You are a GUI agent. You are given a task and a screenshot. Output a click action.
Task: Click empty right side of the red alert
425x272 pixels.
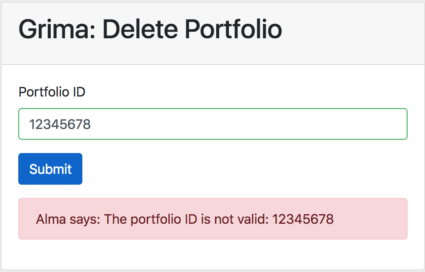pos(374,219)
